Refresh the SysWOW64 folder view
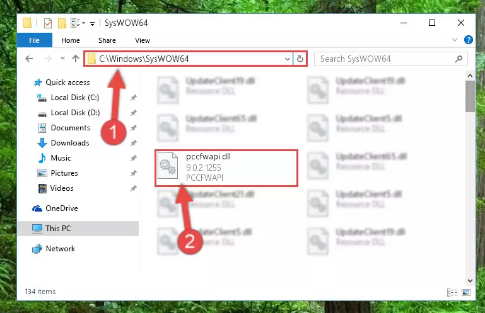 [x=300, y=59]
